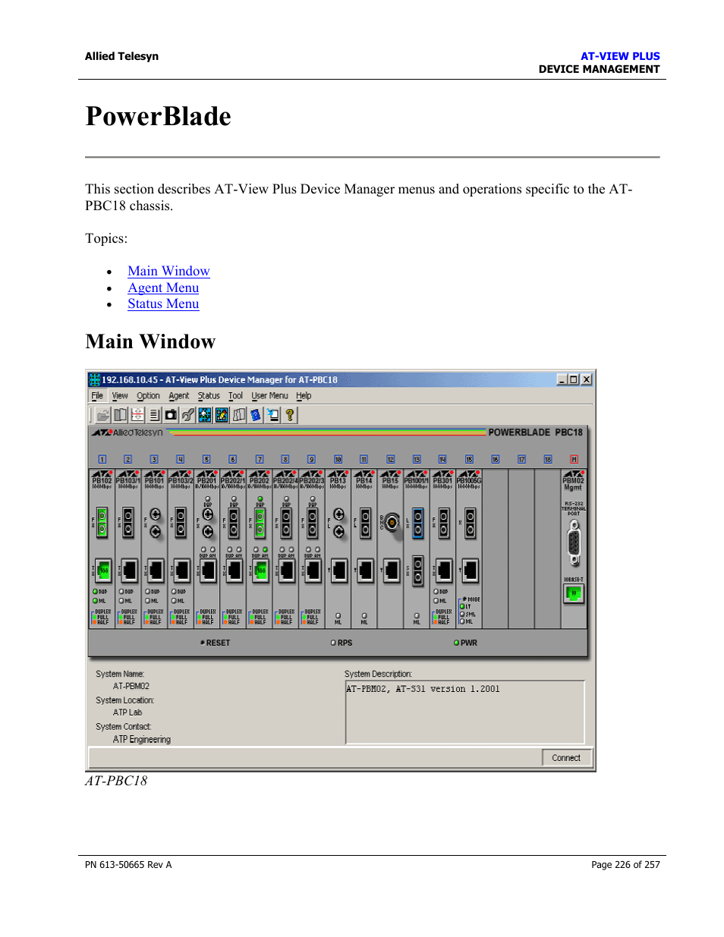Image resolution: width=724 pixels, height=937 pixels.
Task: Click the PB1001/1 blue LX fiber port
Action: (417, 524)
